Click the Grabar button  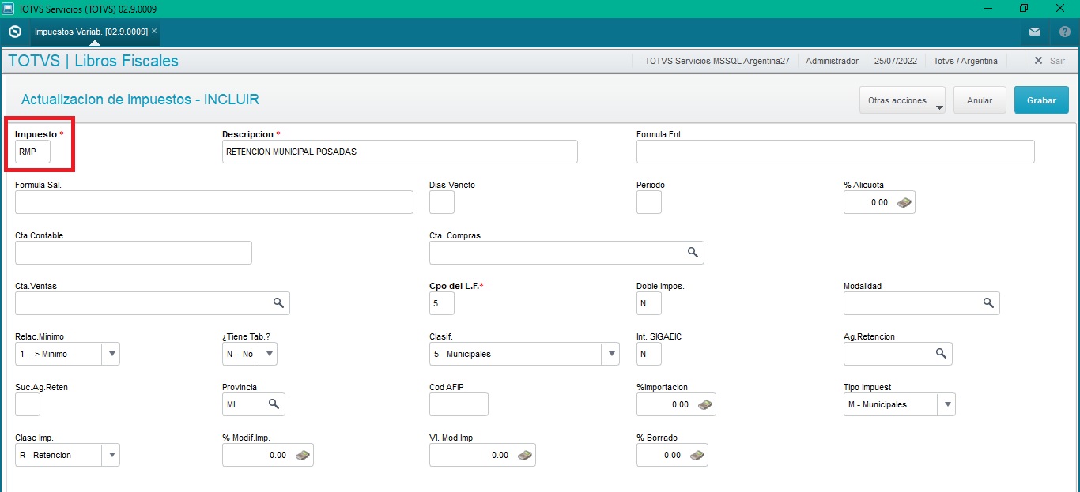click(1041, 100)
